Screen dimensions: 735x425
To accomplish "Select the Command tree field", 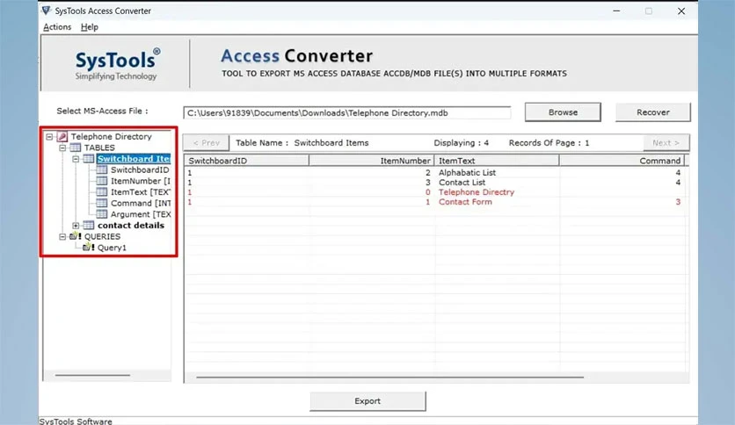I will coord(140,203).
